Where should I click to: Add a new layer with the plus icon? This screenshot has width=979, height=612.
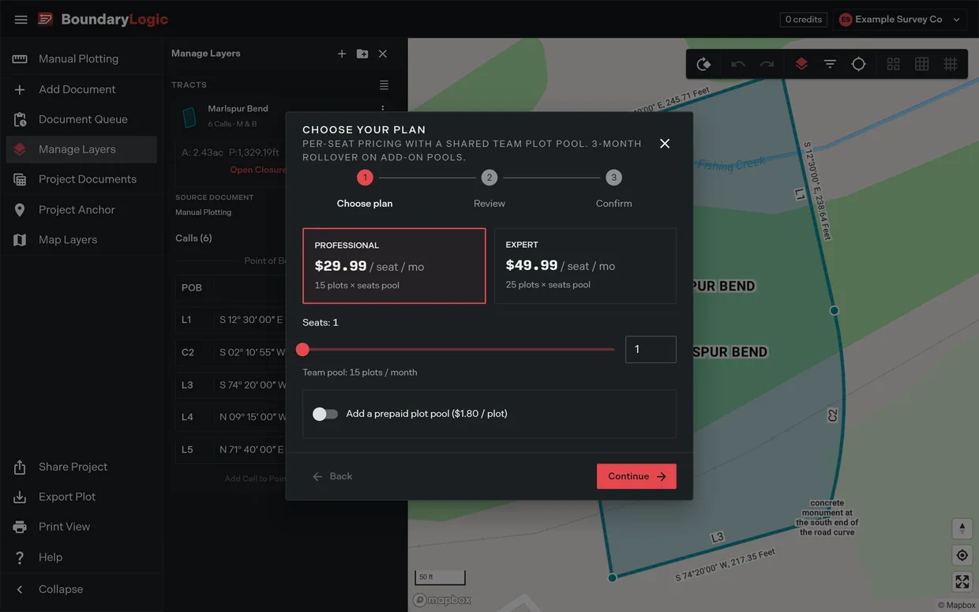[342, 54]
